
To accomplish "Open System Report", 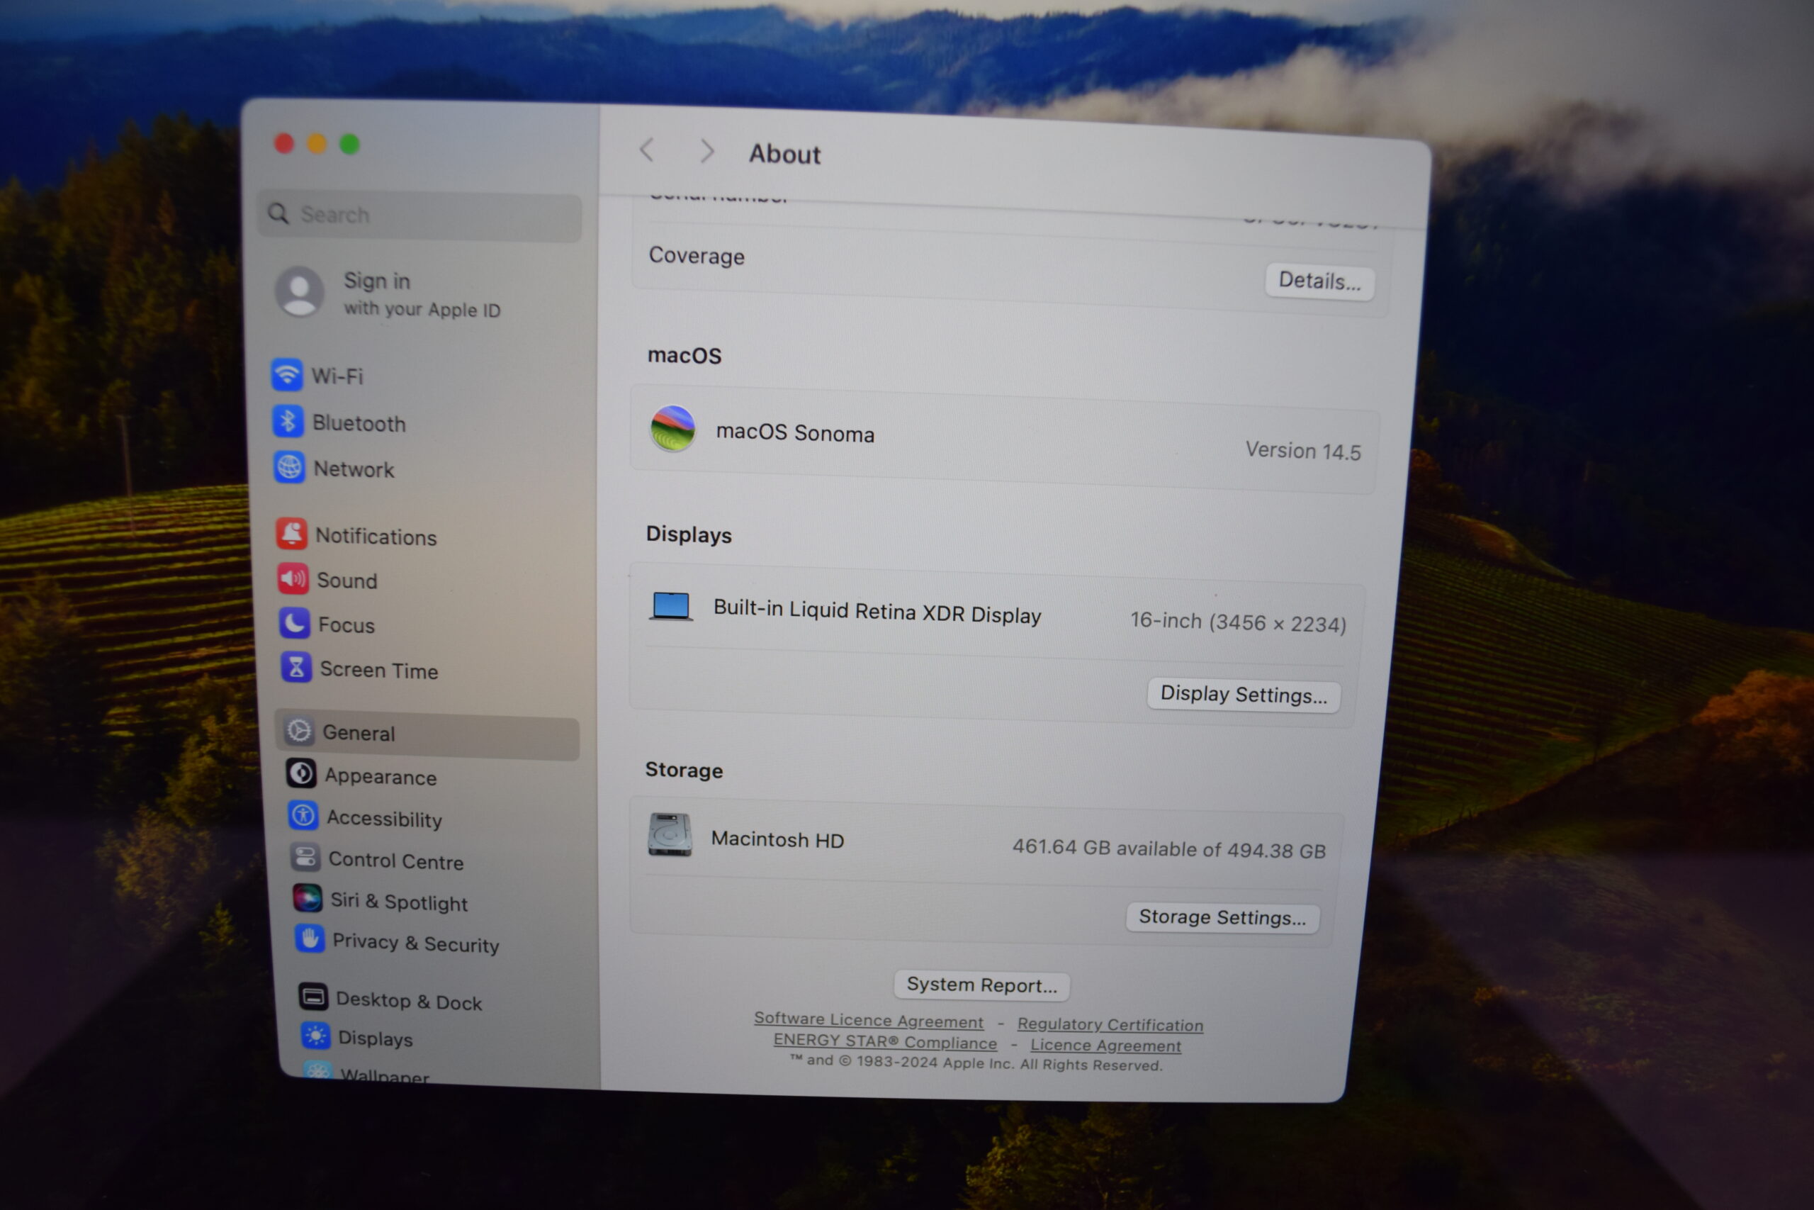I will click(x=981, y=985).
